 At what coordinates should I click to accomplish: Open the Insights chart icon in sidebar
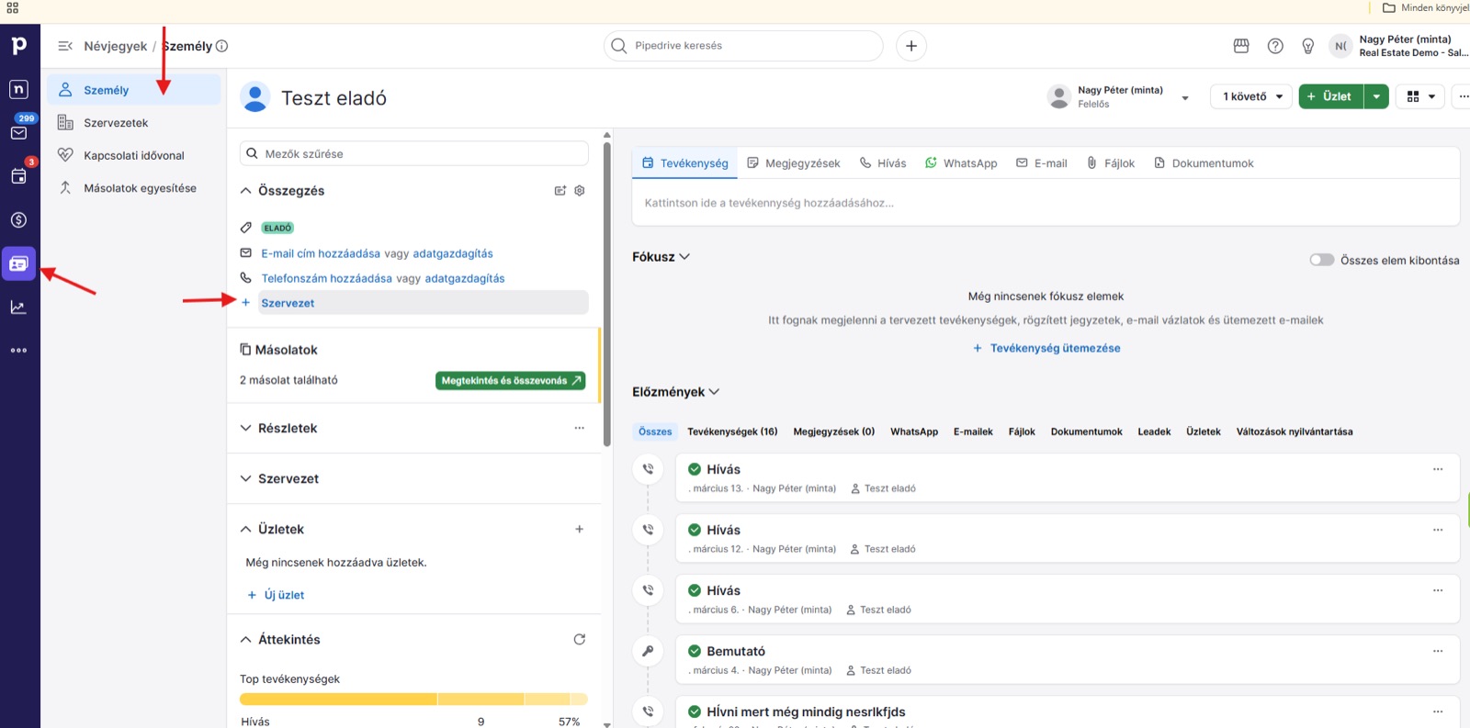[x=18, y=308]
